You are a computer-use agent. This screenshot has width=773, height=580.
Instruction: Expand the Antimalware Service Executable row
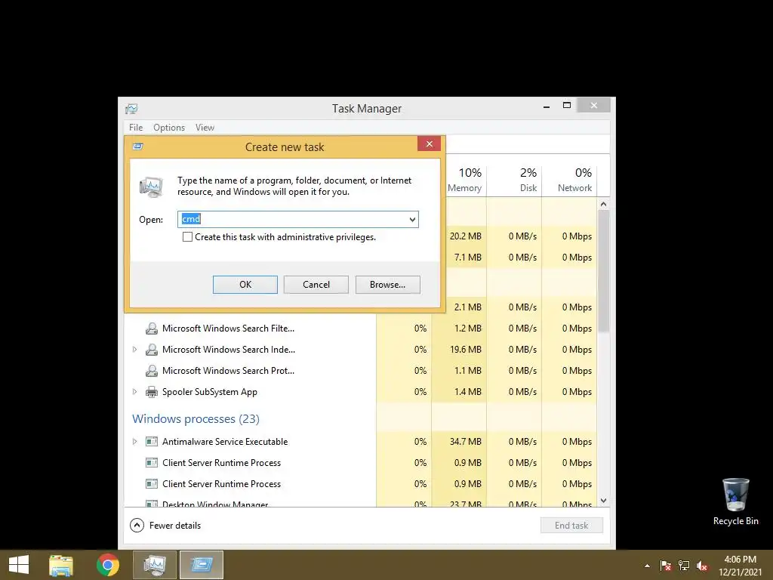pyautogui.click(x=134, y=441)
